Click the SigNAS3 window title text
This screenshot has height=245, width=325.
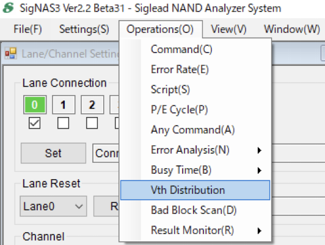pos(150,9)
